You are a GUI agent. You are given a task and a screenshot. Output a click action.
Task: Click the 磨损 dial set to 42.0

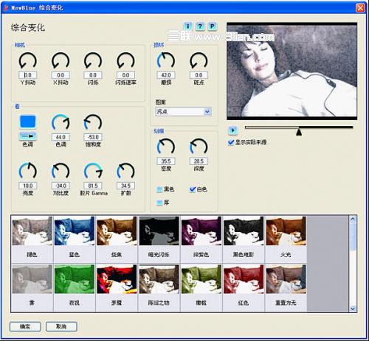pos(166,60)
